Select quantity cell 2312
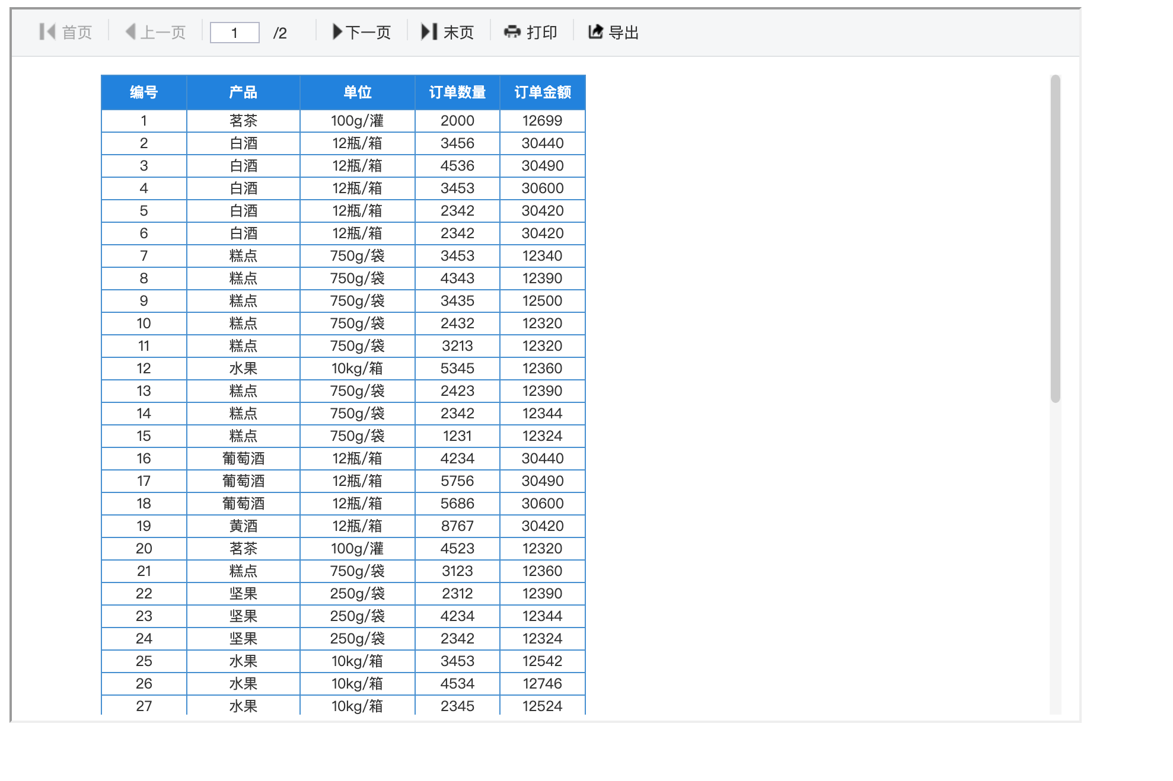The width and height of the screenshot is (1173, 781). coord(457,594)
